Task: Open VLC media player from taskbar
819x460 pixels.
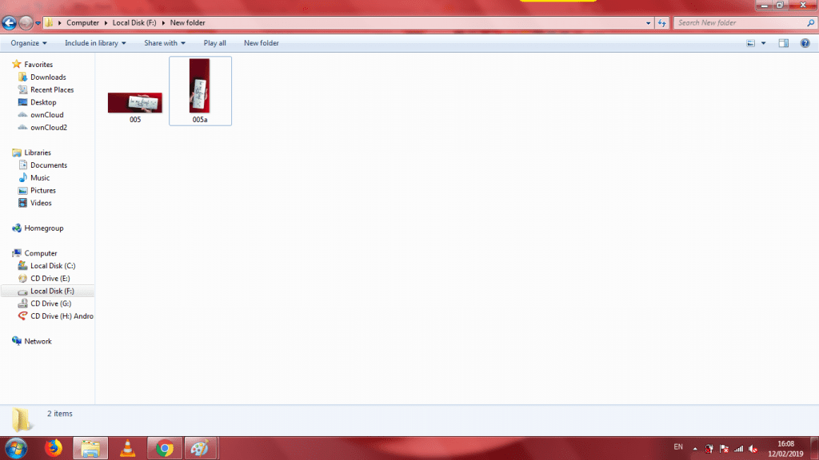Action: (x=127, y=448)
